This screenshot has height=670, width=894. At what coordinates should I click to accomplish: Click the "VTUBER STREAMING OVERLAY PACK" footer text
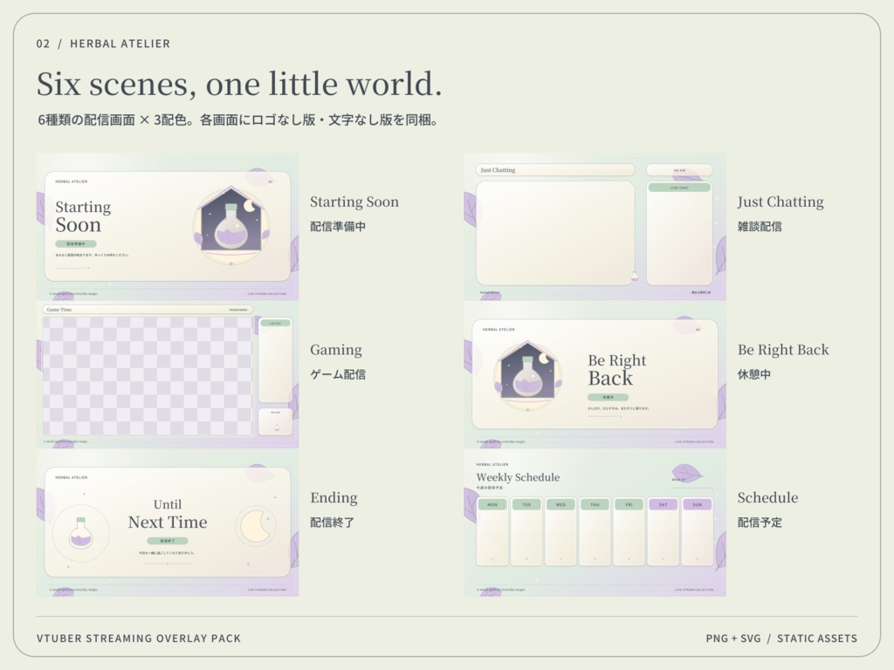139,639
